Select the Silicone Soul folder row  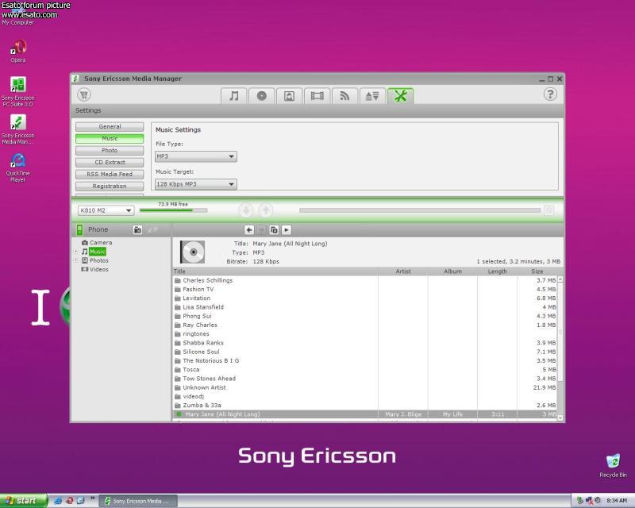point(365,352)
